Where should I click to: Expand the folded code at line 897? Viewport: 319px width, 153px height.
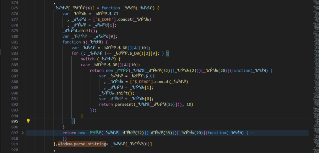click(23, 133)
